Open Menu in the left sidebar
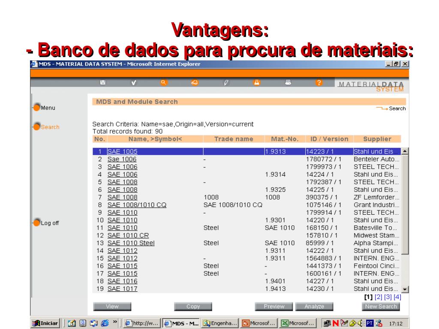Image resolution: width=439 pixels, height=329 pixels. [x=48, y=108]
